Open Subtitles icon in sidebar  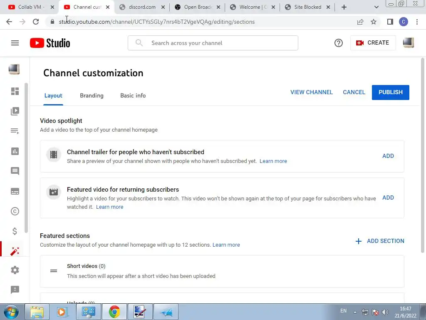tap(15, 191)
